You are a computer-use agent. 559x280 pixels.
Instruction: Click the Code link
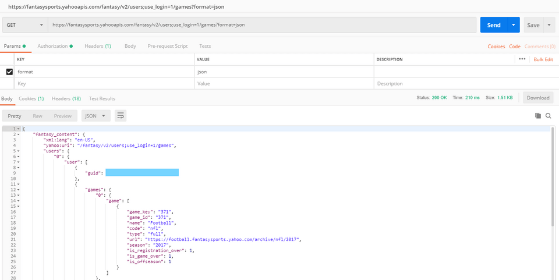[x=515, y=47]
